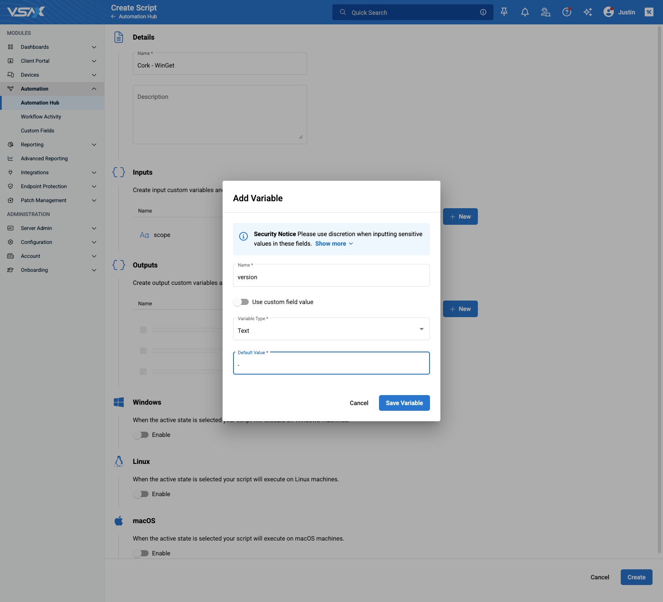Cancel the Add Variable dialog
663x602 pixels.
(359, 403)
